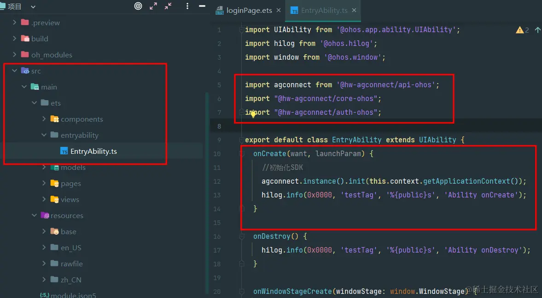
Task: Click the project panel vertical scrollbar
Action: pos(207,193)
